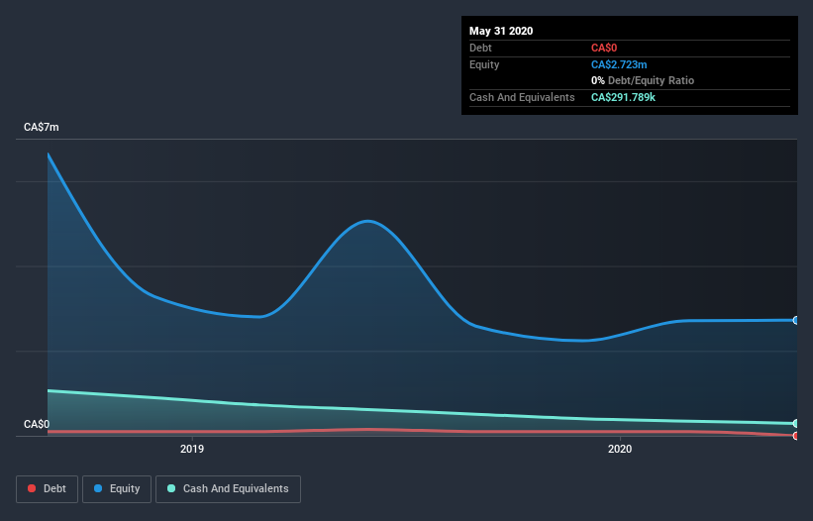Screen dimensions: 813x521
Task: Click the 0% Debt/Equity Ratio text
Action: click(x=643, y=81)
